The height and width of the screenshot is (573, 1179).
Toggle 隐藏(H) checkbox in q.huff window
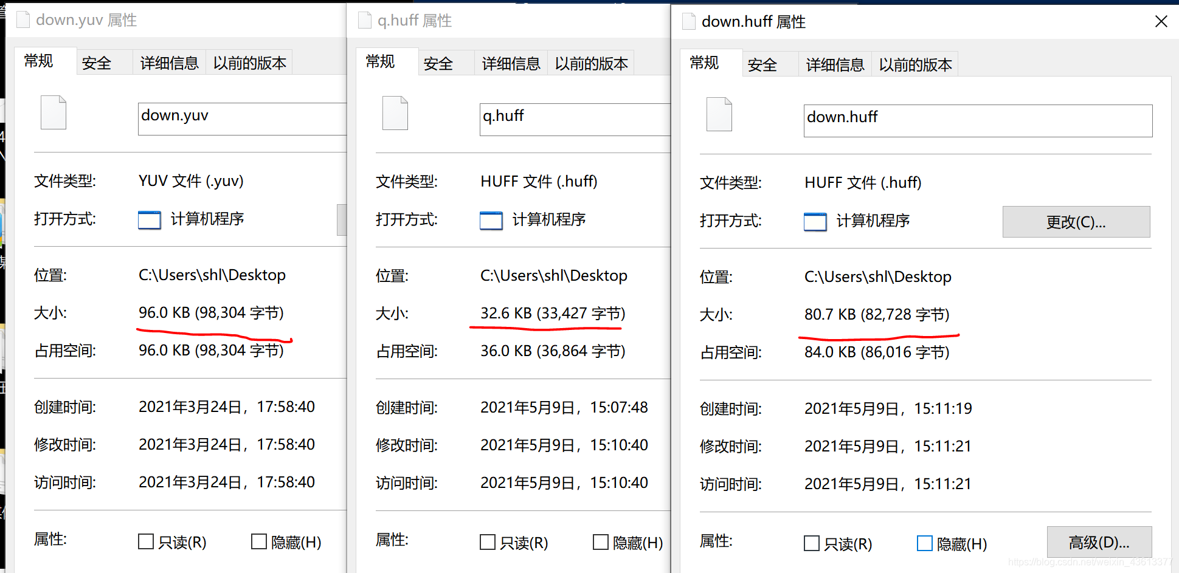click(601, 542)
